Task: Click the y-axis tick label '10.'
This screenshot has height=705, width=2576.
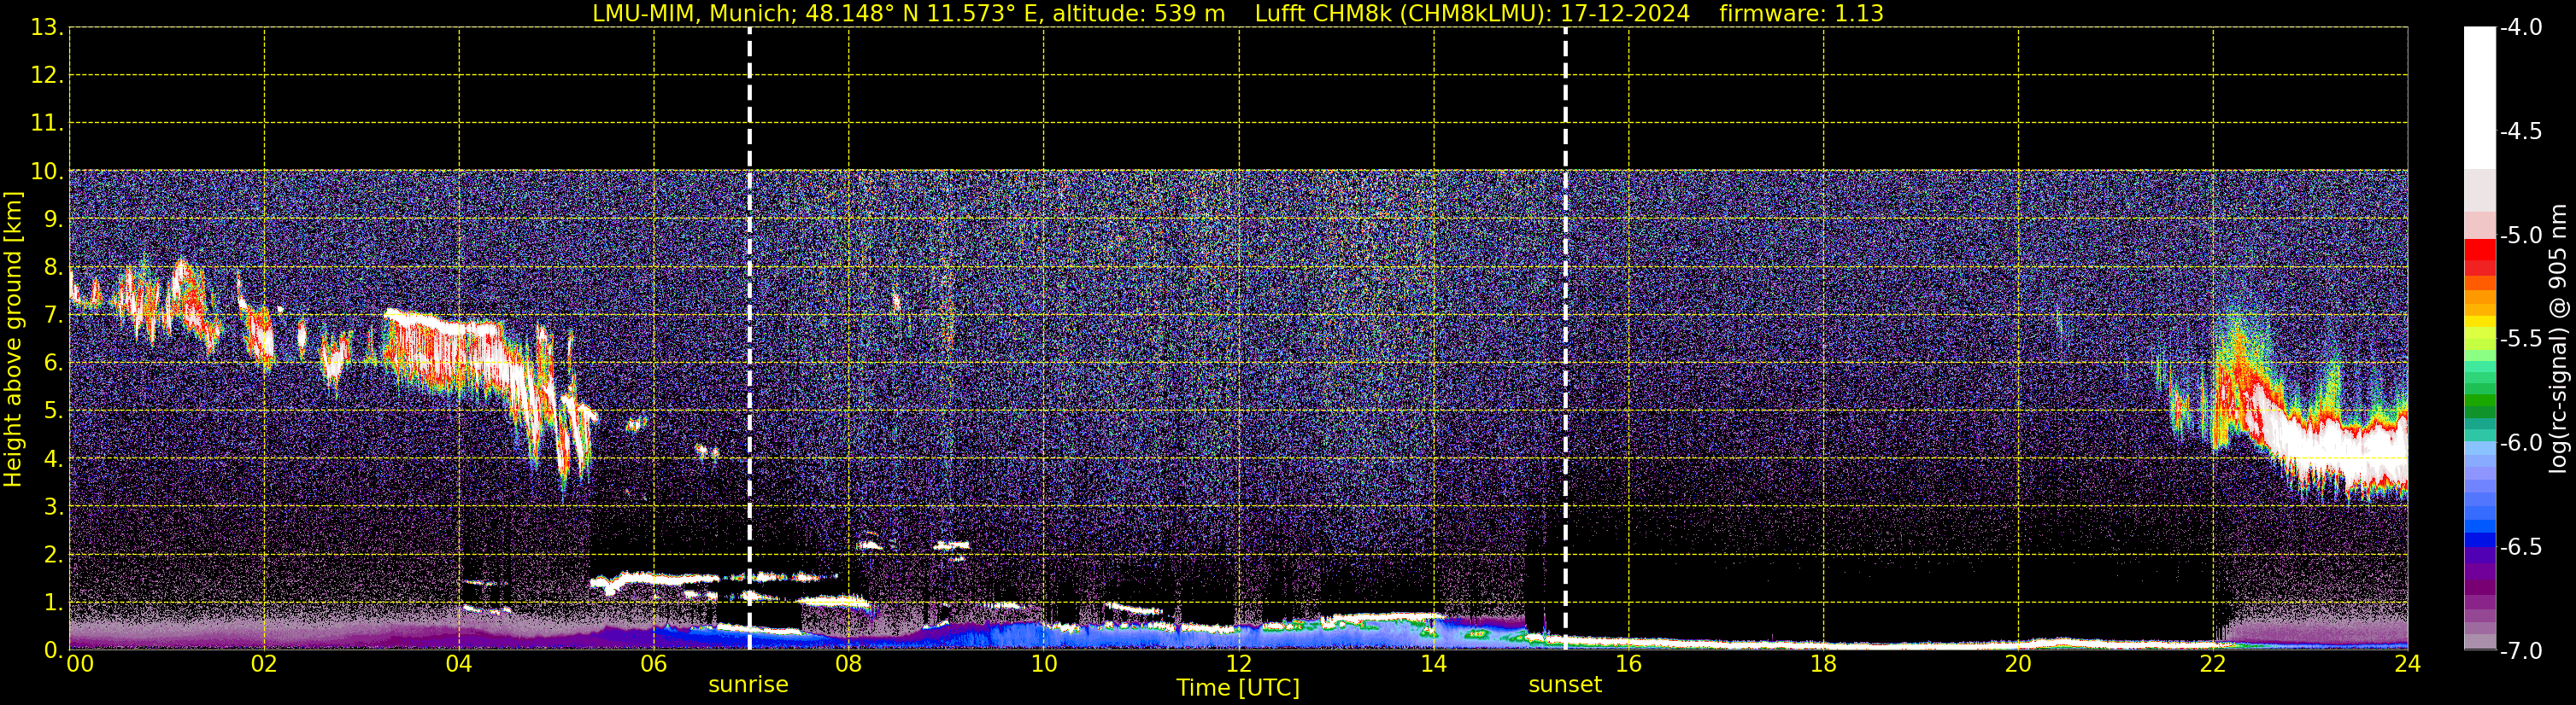Action: coord(47,172)
